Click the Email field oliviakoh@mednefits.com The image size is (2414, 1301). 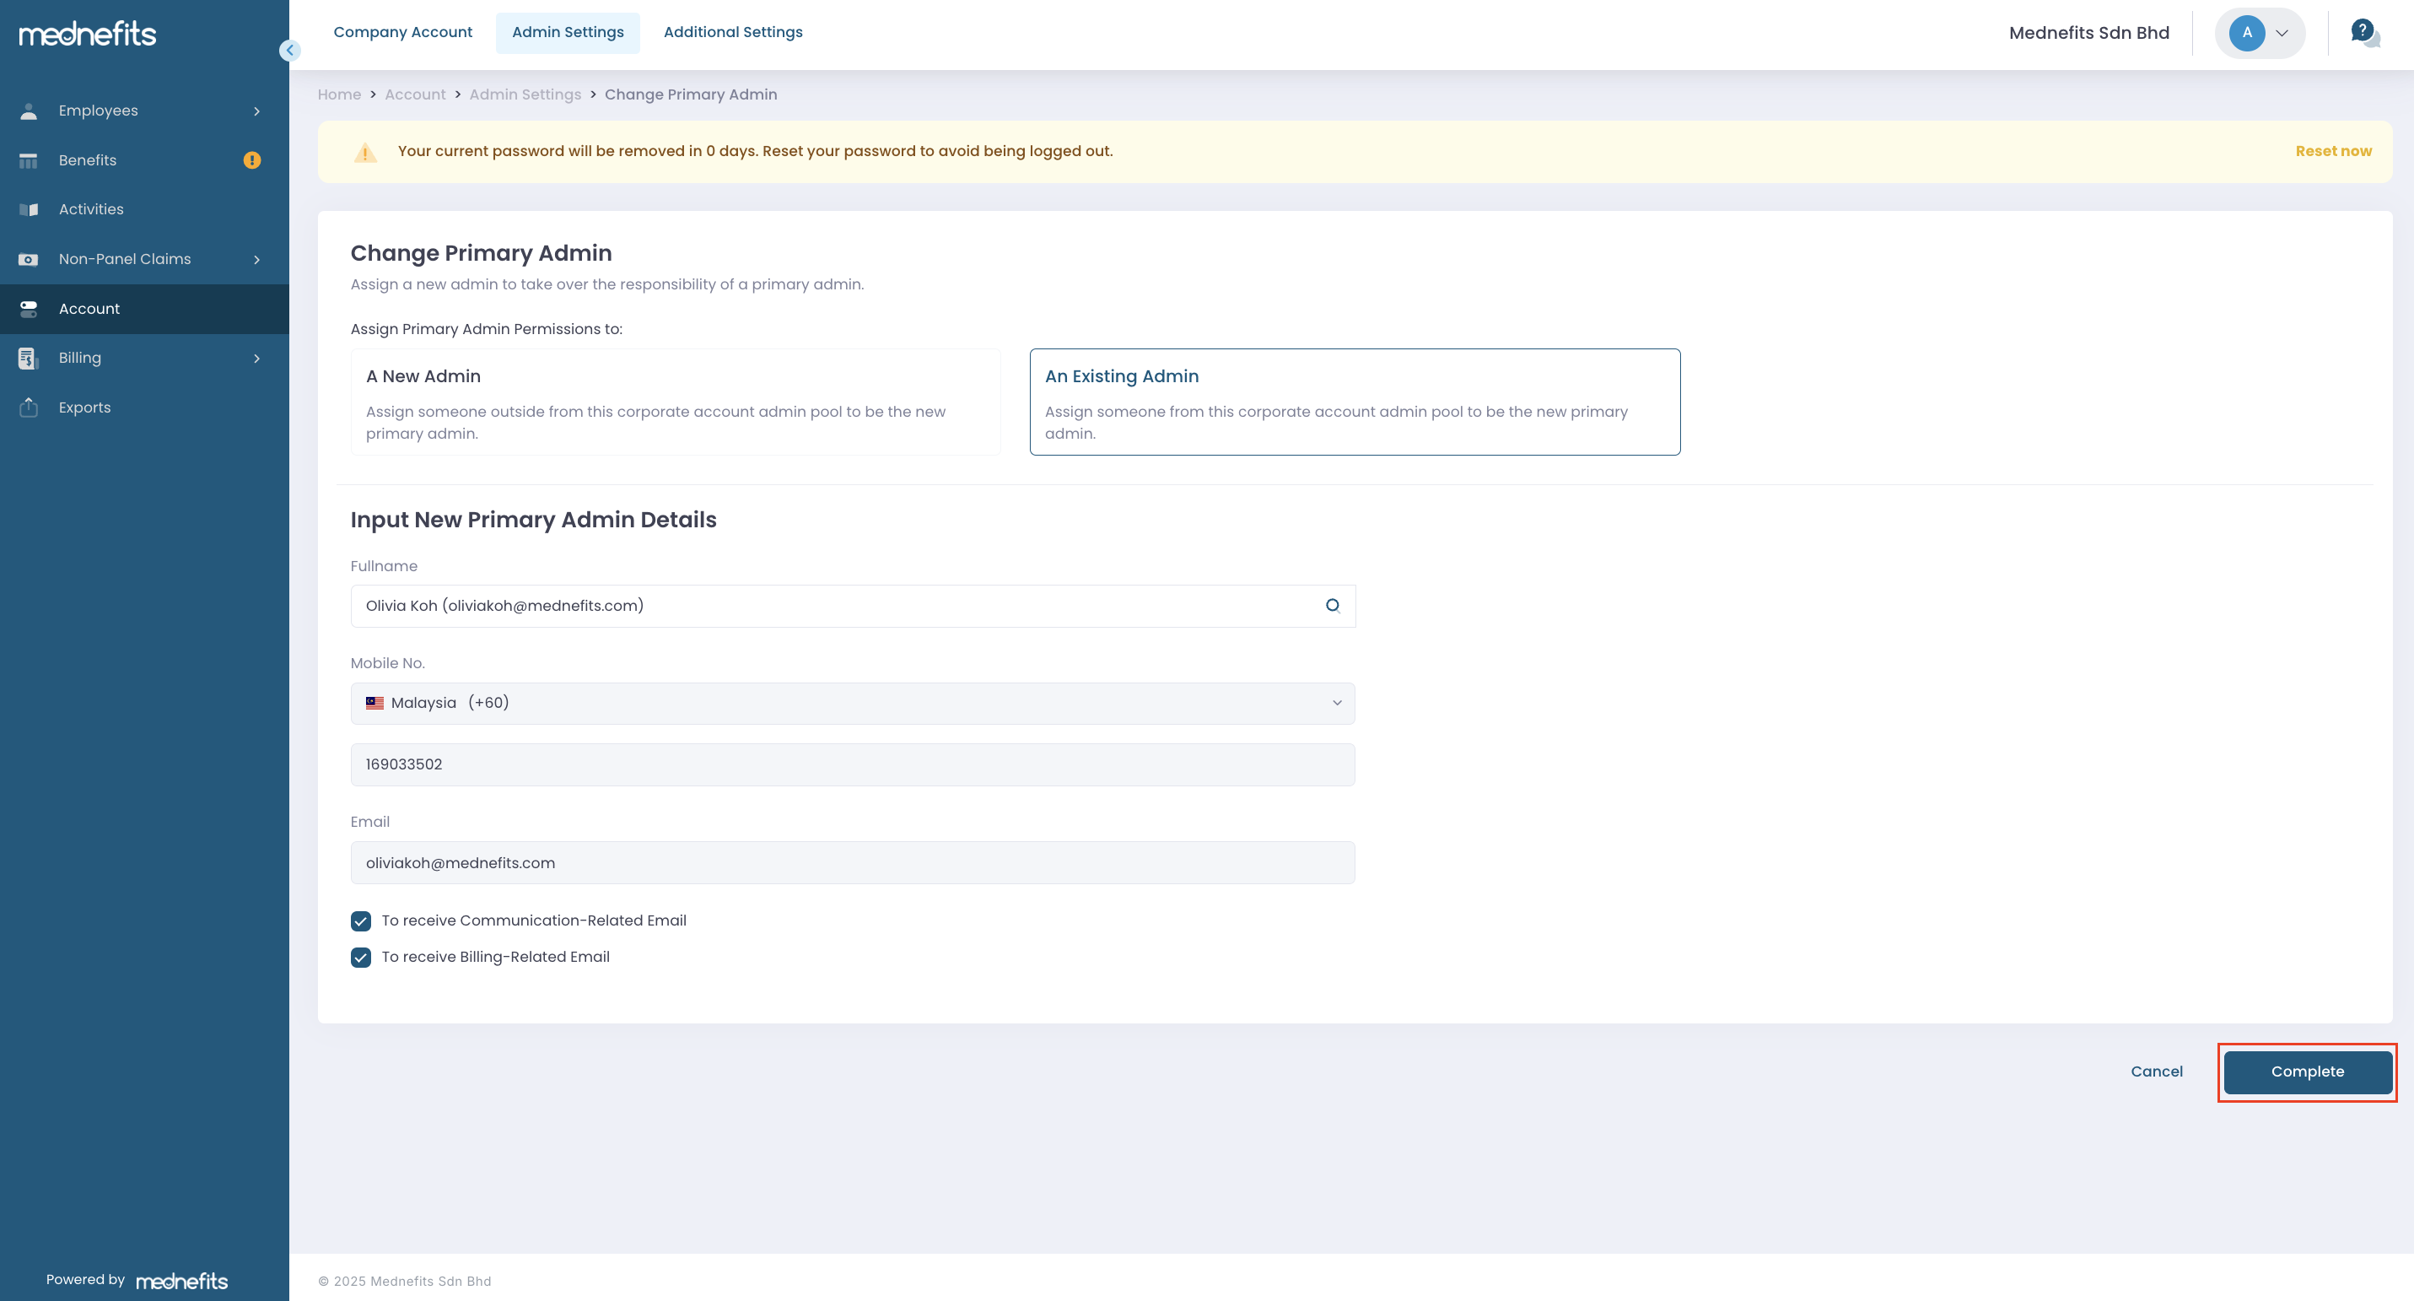tap(853, 862)
